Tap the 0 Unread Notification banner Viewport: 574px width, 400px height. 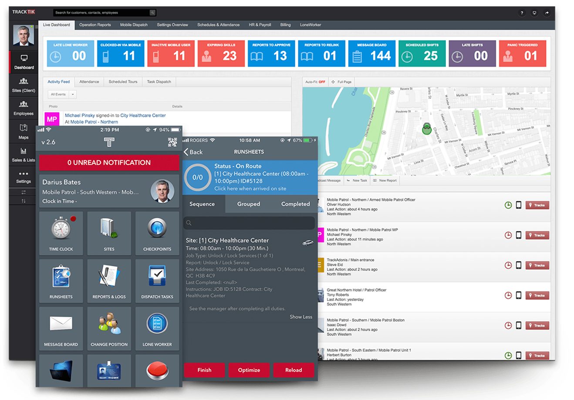pyautogui.click(x=109, y=163)
